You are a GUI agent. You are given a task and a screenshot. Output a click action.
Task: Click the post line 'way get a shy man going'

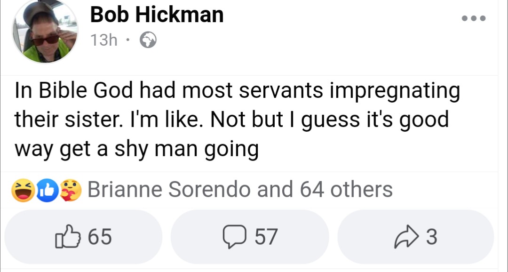[137, 149]
